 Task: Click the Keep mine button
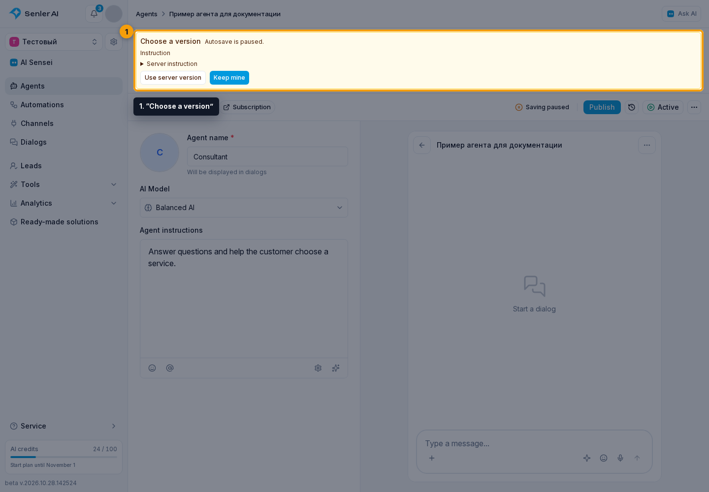229,78
